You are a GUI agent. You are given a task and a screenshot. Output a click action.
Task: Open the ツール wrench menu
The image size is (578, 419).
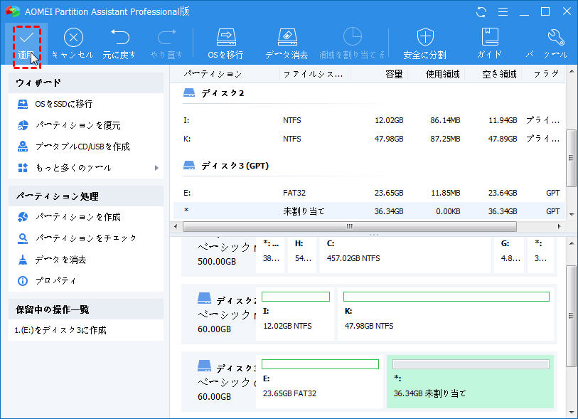[555, 45]
